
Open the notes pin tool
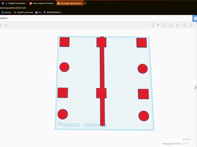click(x=153, y=25)
